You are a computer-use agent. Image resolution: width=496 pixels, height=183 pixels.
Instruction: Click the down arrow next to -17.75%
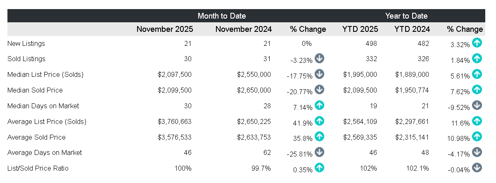click(319, 74)
